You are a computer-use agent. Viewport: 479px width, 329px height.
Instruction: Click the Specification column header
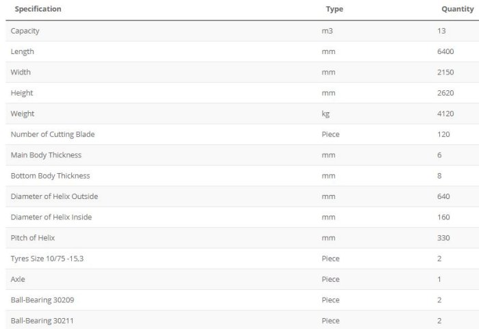38,9
